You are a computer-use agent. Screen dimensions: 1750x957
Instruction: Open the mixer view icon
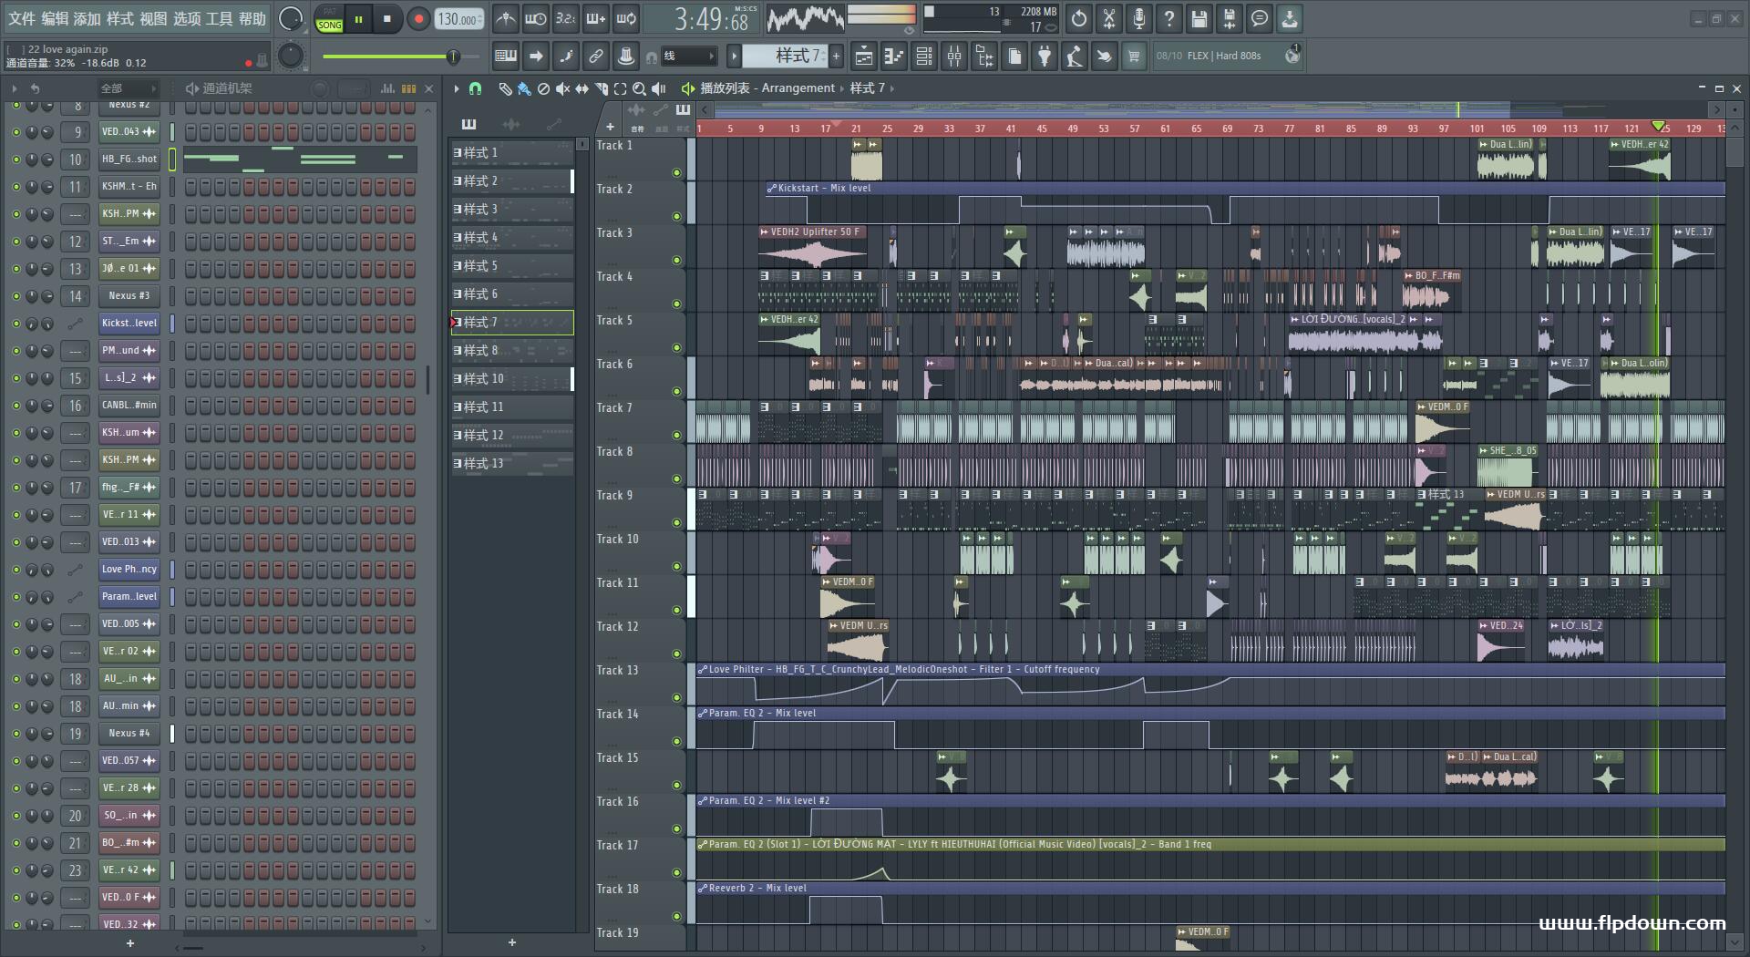tap(954, 57)
